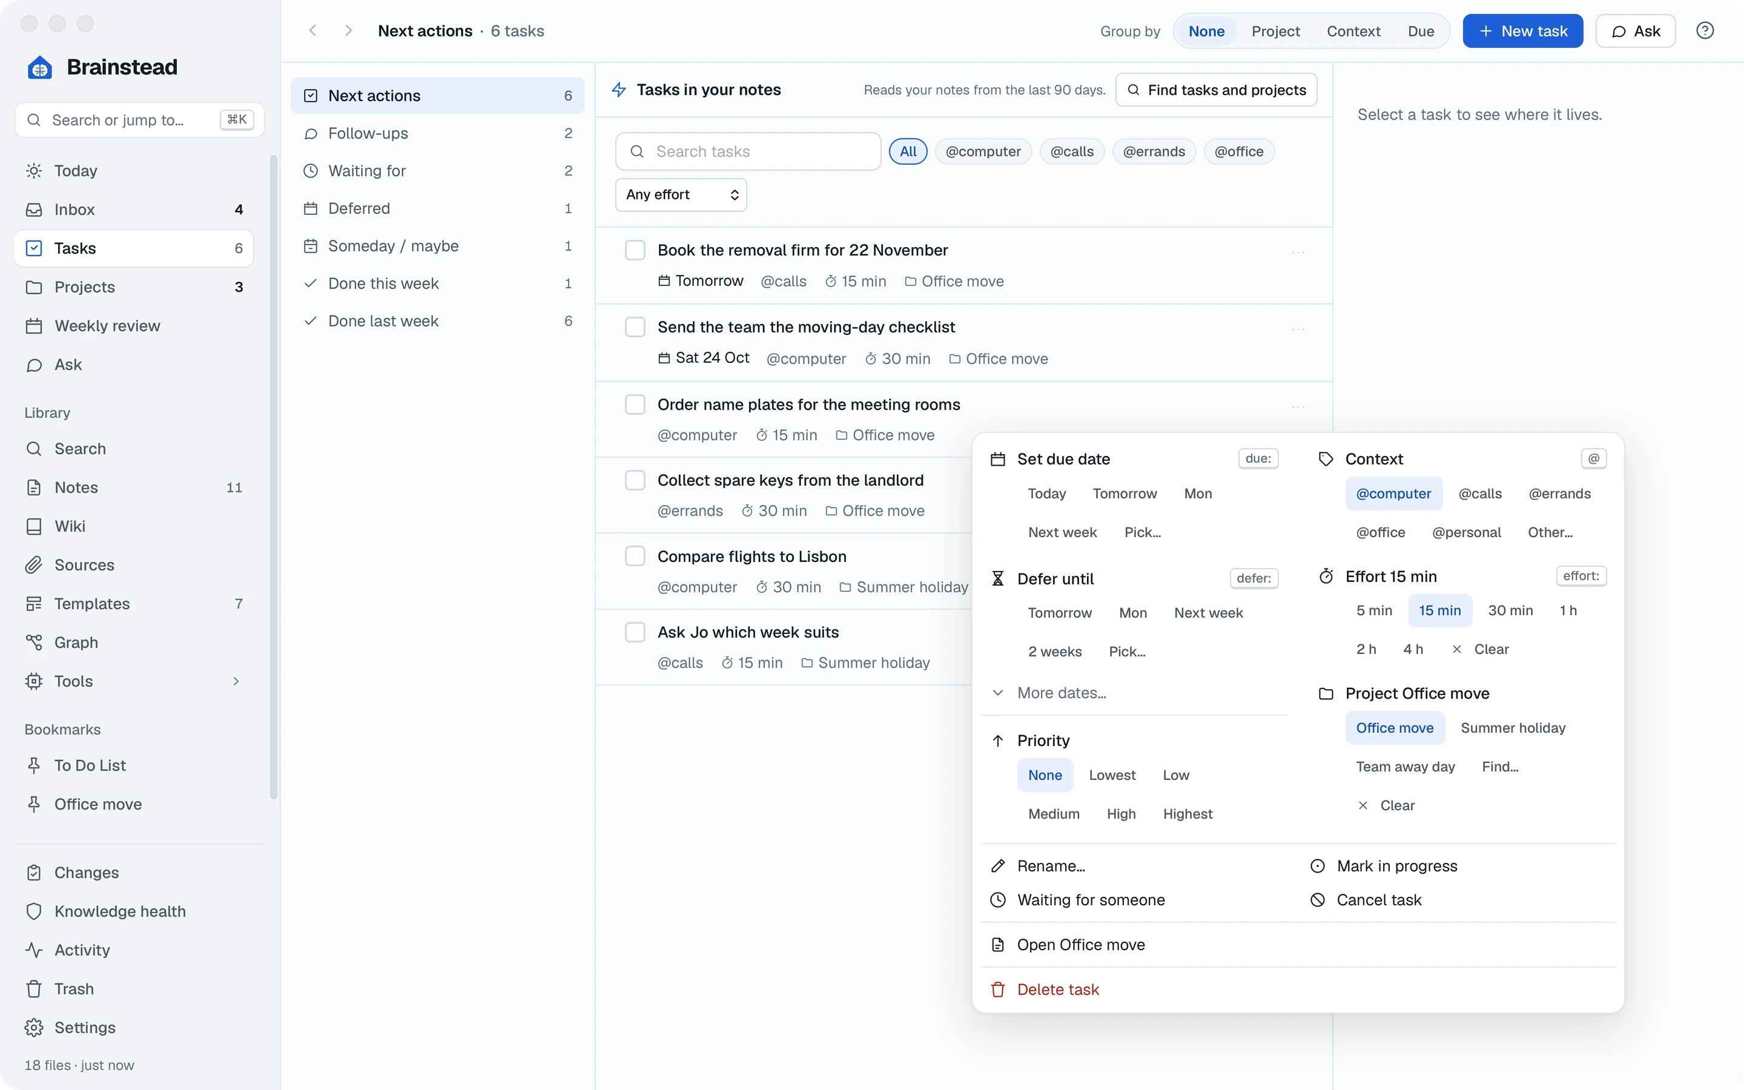This screenshot has height=1090, width=1744.
Task: Check off Order name plates task
Action: click(x=635, y=405)
